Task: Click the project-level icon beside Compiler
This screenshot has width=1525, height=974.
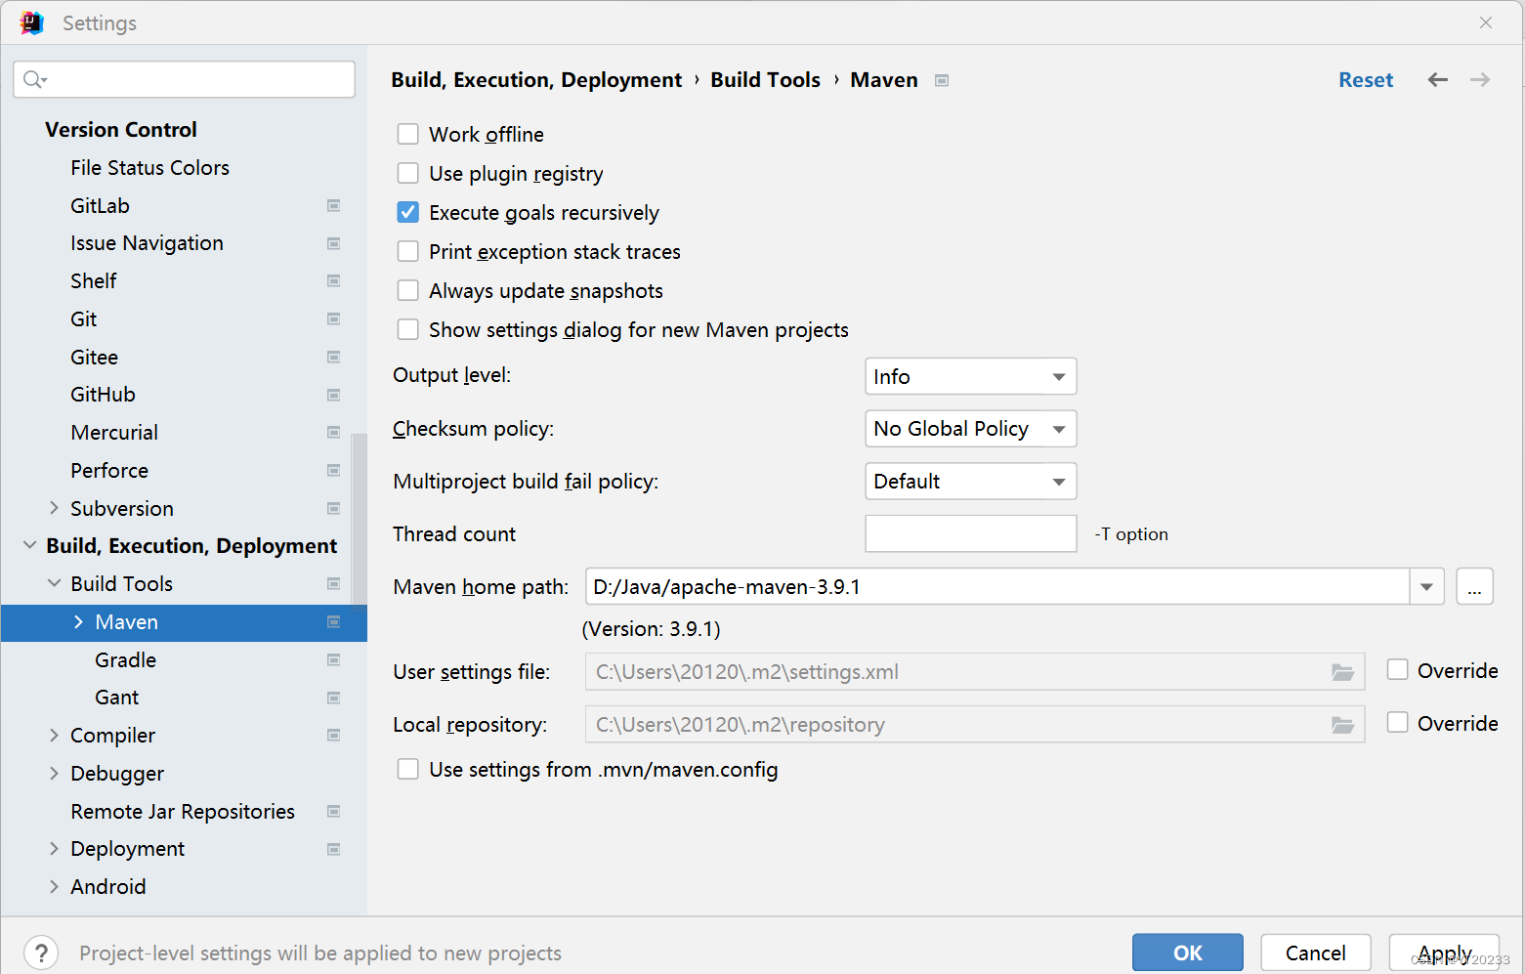Action: pos(333,736)
